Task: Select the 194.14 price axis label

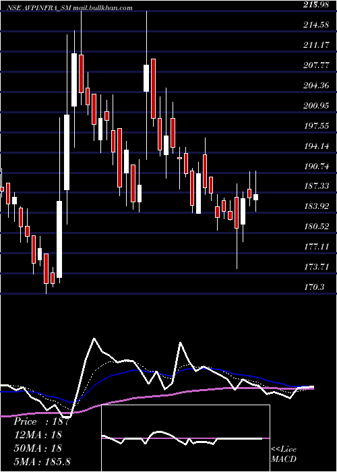Action: coord(316,146)
